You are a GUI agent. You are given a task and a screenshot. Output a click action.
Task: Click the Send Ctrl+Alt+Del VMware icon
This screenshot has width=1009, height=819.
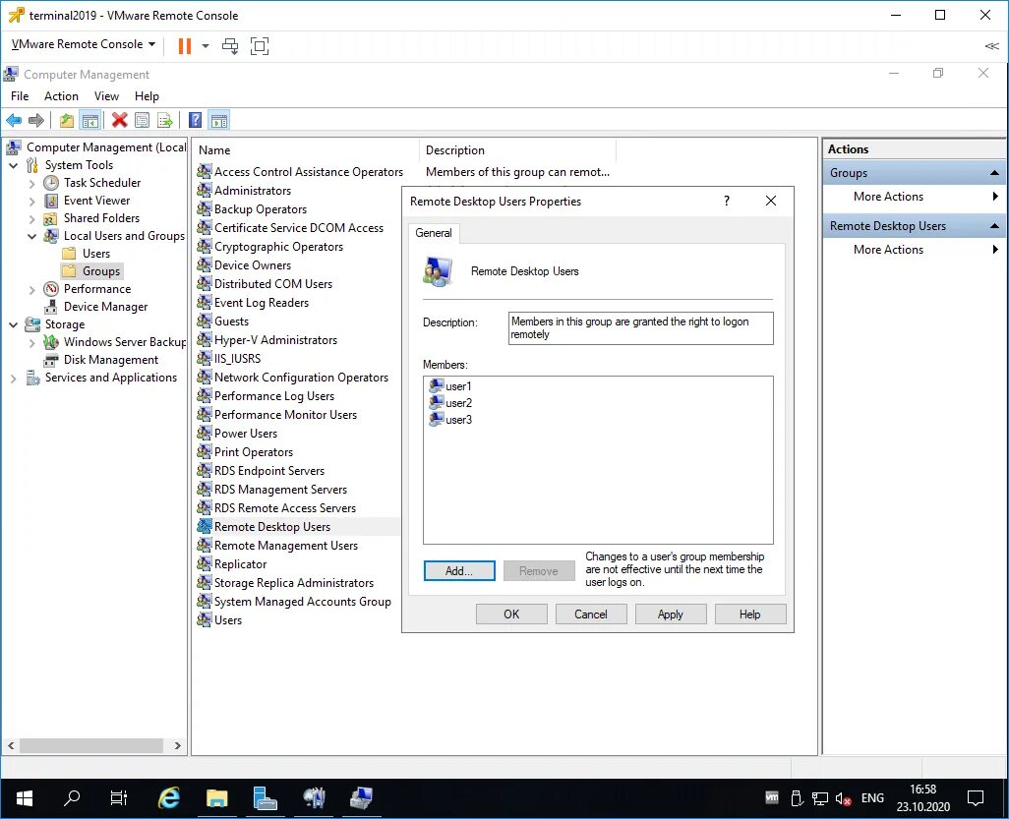coord(230,45)
